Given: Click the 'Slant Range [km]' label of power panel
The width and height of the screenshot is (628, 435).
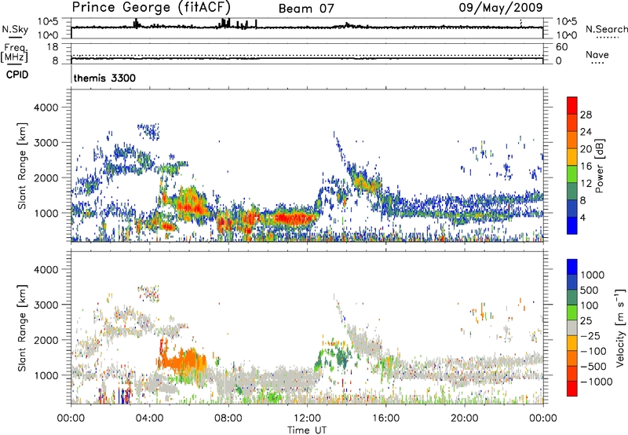Looking at the screenshot, I should click(x=22, y=166).
